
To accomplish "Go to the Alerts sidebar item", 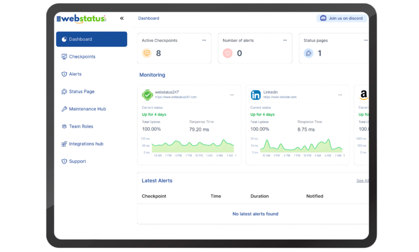I will click(75, 74).
